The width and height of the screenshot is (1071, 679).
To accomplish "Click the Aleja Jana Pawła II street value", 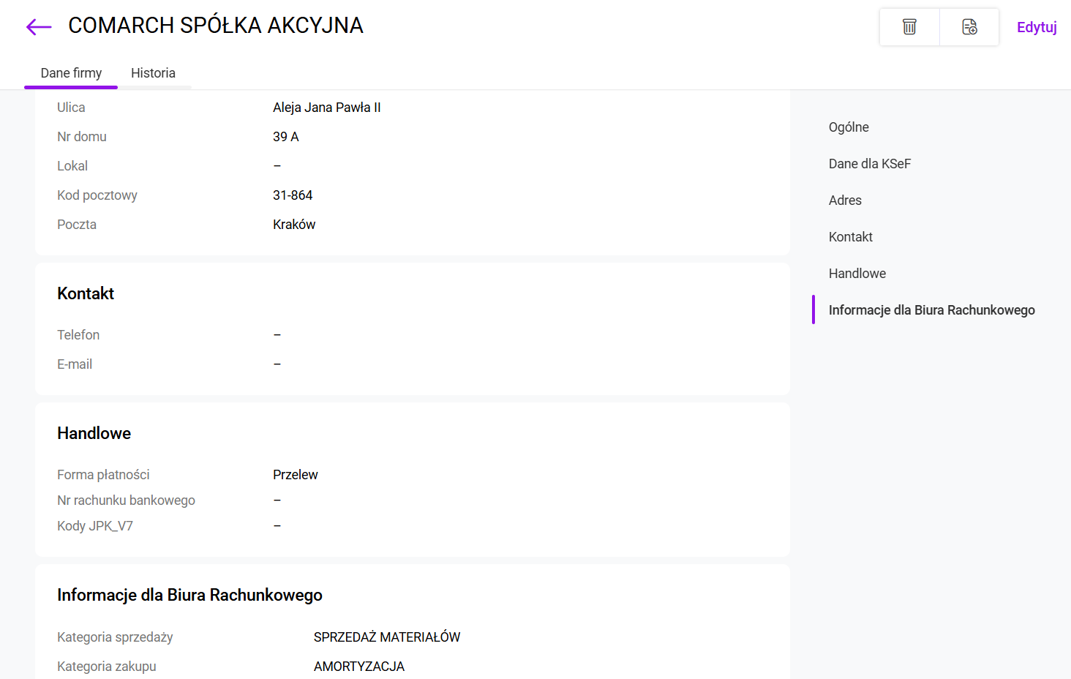I will (326, 108).
